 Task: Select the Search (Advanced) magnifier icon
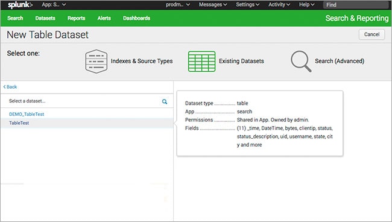coord(301,62)
